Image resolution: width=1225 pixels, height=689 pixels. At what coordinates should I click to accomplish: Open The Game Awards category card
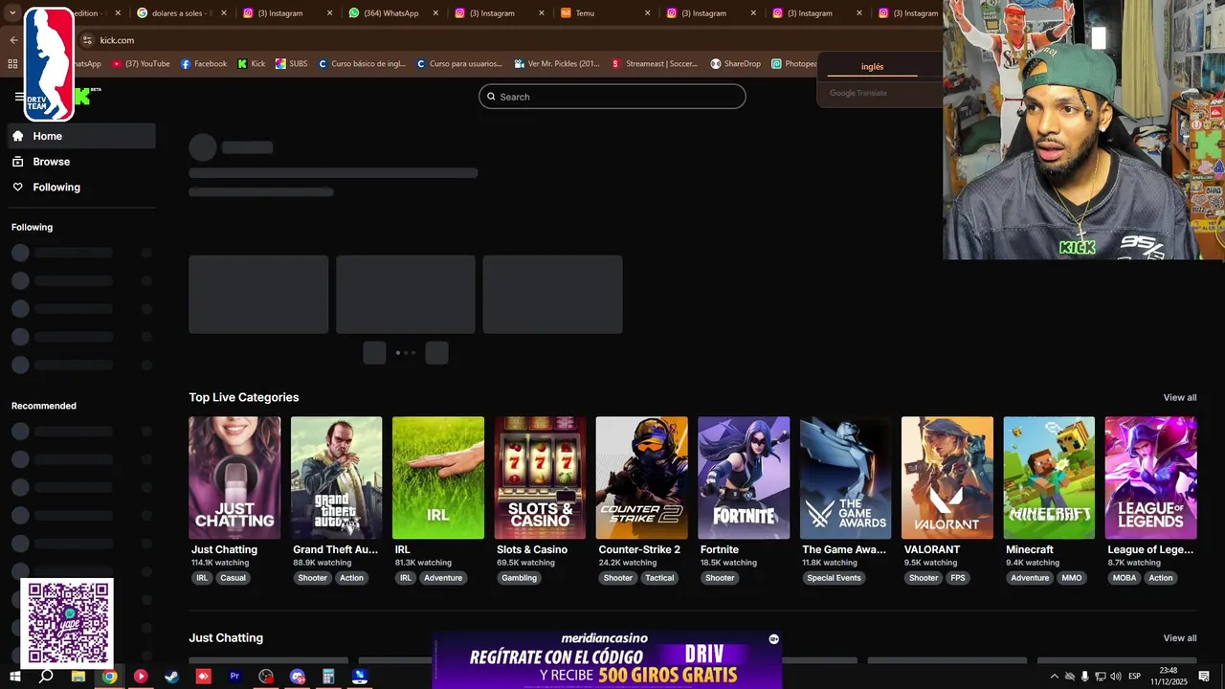(x=845, y=478)
